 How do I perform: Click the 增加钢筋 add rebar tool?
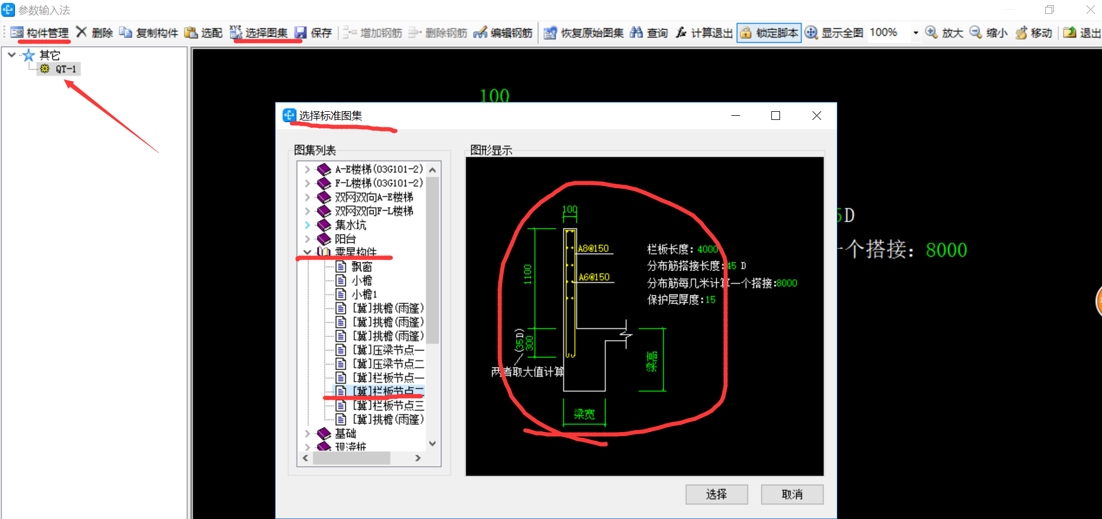pyautogui.click(x=372, y=32)
